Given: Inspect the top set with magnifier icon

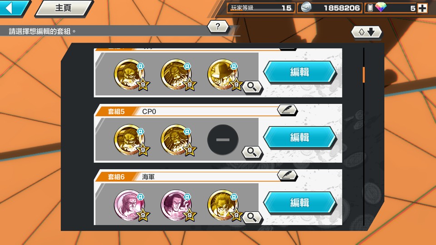Looking at the screenshot, I should [252, 87].
